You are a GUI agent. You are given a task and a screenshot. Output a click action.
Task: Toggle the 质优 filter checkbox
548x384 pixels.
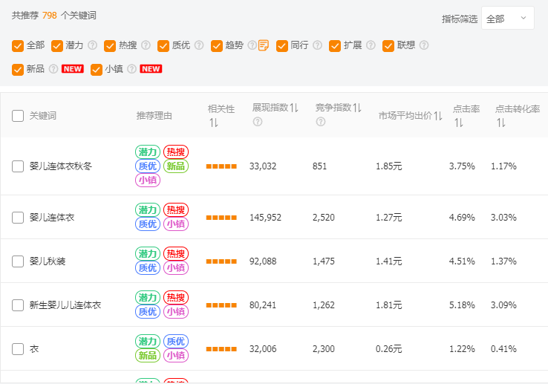(163, 45)
